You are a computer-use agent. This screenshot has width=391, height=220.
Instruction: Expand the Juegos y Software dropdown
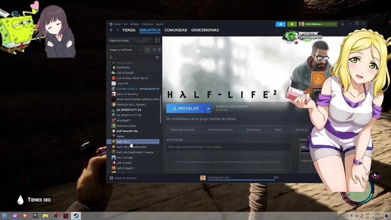126,50
